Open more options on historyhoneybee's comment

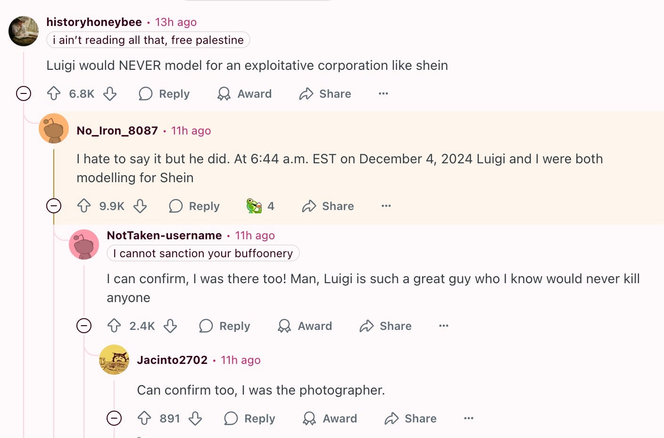pyautogui.click(x=383, y=93)
